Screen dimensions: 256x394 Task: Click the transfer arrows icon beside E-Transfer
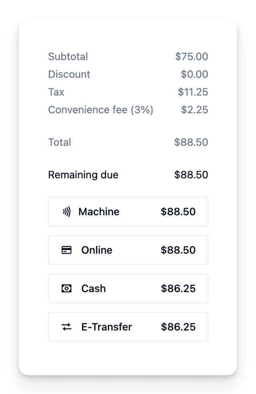click(66, 327)
